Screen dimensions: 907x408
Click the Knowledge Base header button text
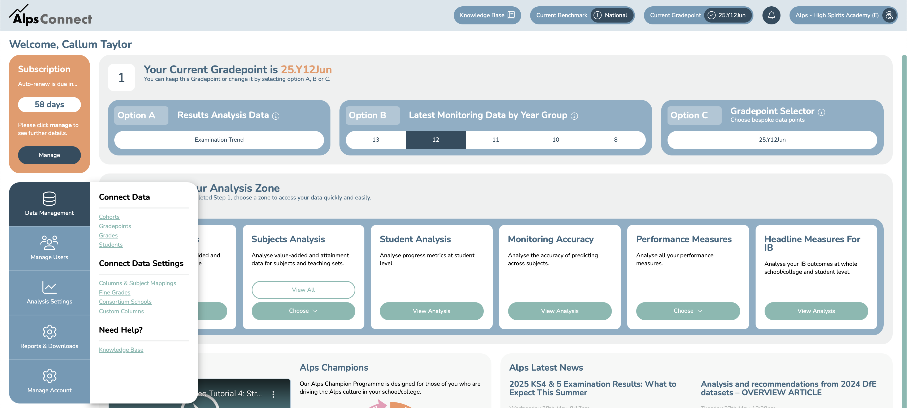pyautogui.click(x=482, y=15)
